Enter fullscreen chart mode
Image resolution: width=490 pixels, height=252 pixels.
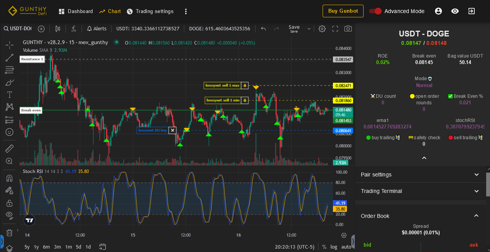click(x=335, y=29)
